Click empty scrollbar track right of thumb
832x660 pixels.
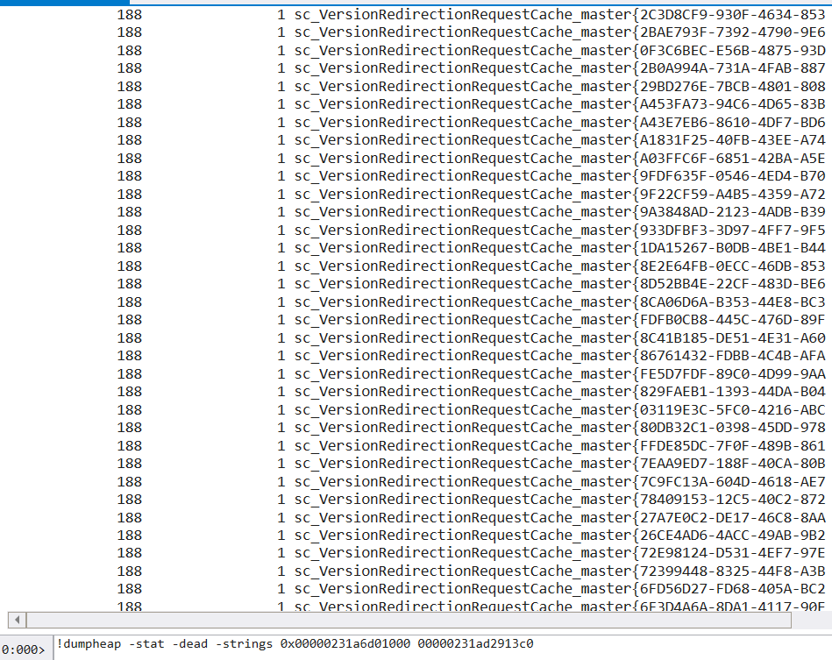click(x=811, y=621)
